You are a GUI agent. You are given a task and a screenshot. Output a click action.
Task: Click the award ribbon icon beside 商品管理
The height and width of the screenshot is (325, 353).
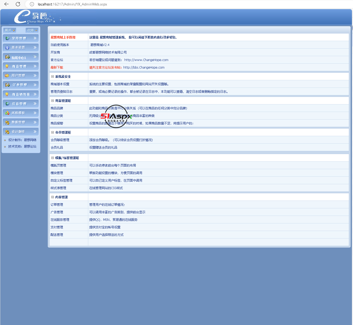[x=7, y=66]
